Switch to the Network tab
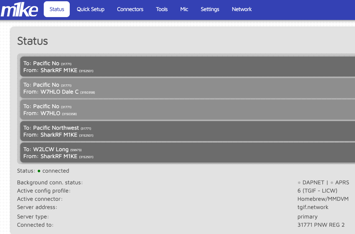This screenshot has height=234, width=355. coord(242,9)
